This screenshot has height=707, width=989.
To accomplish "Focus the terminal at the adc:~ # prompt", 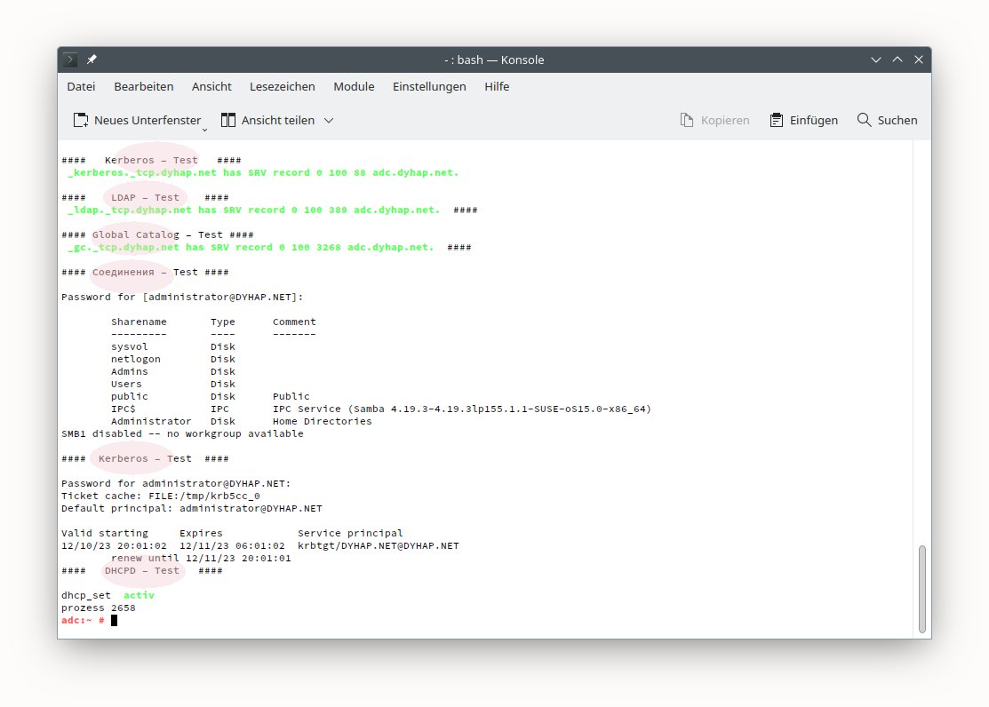I will [114, 620].
